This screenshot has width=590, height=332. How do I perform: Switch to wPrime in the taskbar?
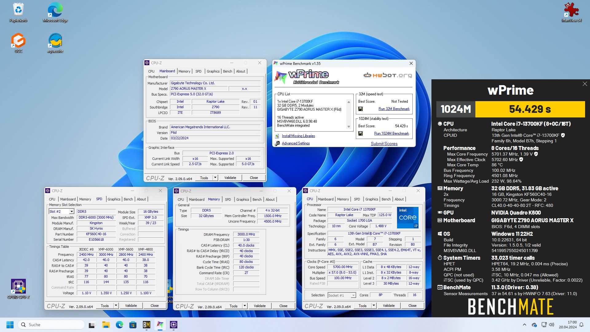point(160,325)
